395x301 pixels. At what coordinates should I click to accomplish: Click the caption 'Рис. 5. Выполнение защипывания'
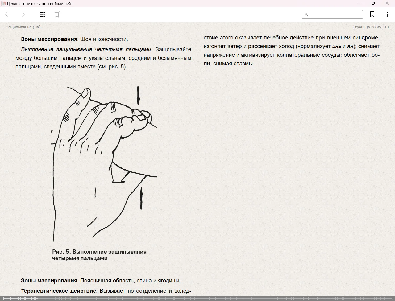point(99,252)
